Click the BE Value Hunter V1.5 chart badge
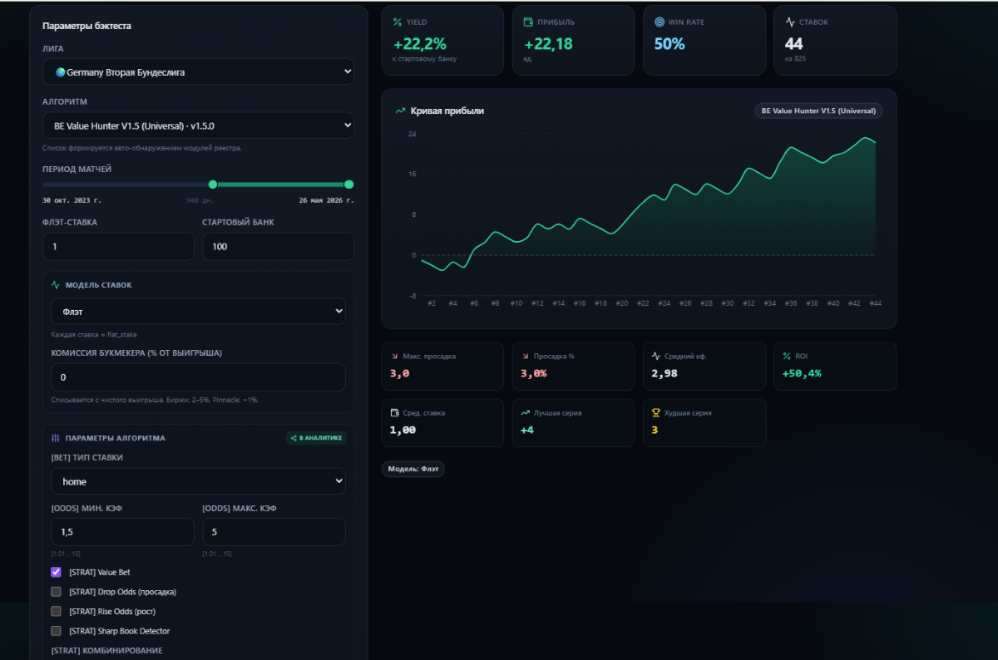This screenshot has width=998, height=660. coord(818,111)
